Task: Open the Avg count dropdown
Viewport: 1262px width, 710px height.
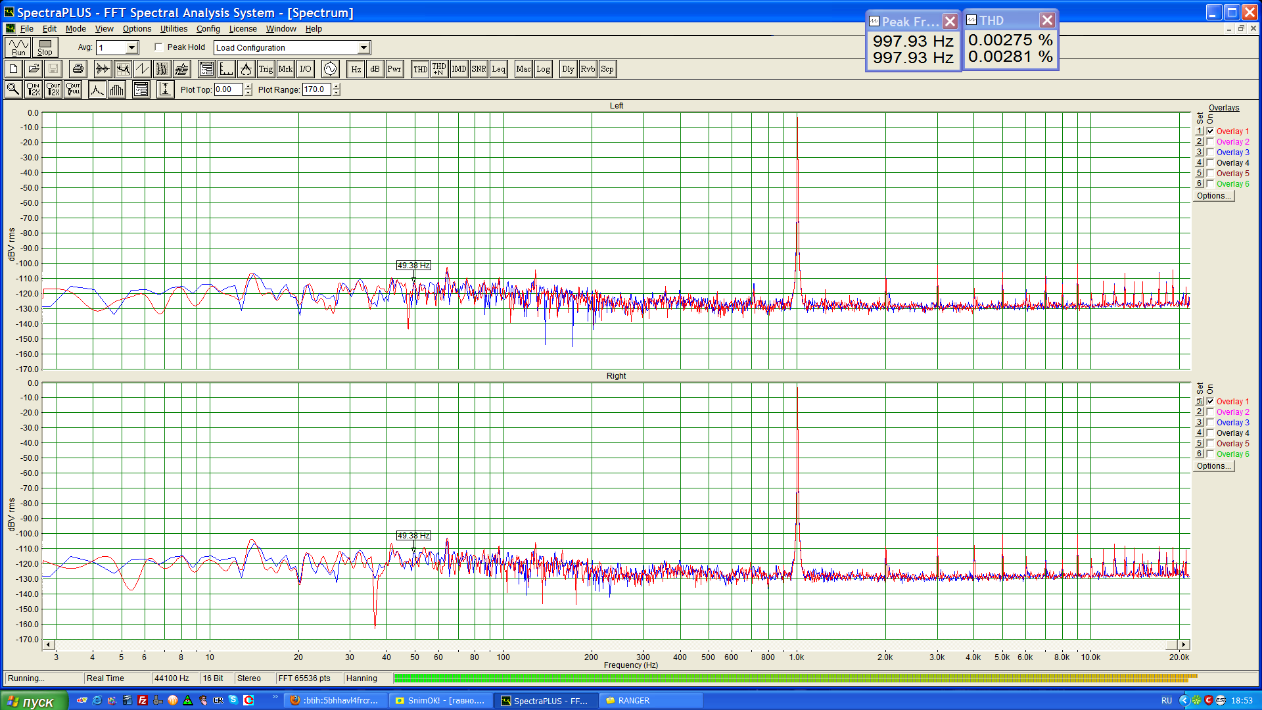Action: pos(131,47)
